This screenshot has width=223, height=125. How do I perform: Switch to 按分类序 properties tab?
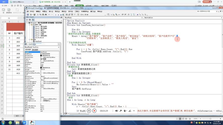coord(35,49)
